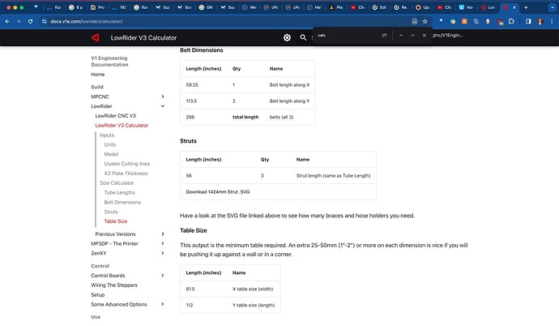Viewport: 559px width, 326px height.
Task: Jump to previous find-in-page match
Action: (x=401, y=36)
